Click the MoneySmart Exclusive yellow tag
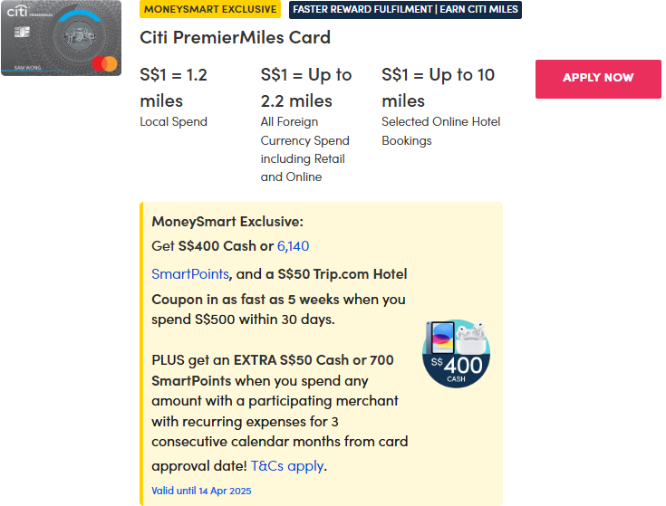The width and height of the screenshot is (666, 506). coord(210,9)
